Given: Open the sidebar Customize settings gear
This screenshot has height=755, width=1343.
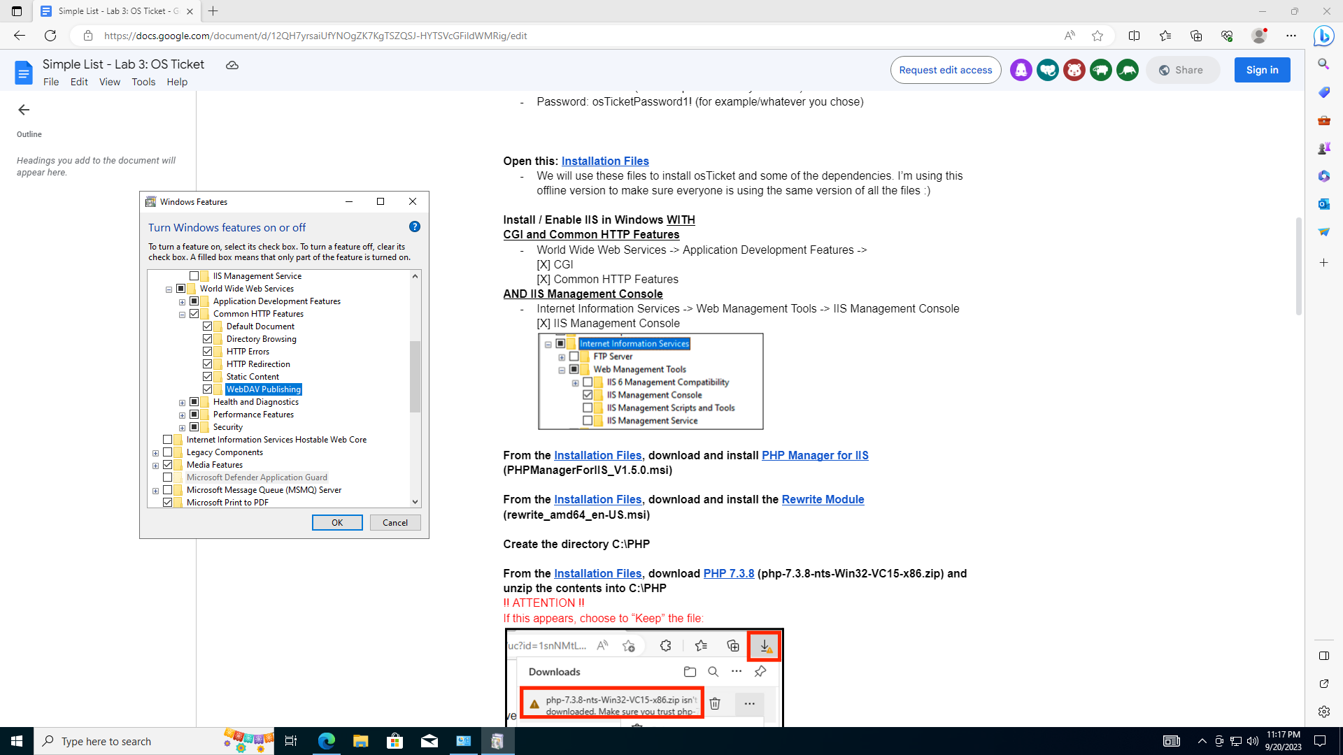Looking at the screenshot, I should [1324, 712].
